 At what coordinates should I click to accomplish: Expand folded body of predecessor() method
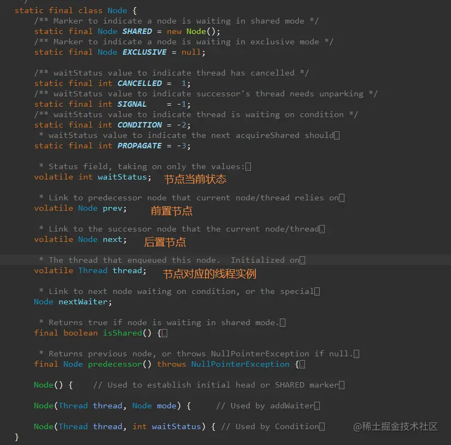[x=302, y=365]
